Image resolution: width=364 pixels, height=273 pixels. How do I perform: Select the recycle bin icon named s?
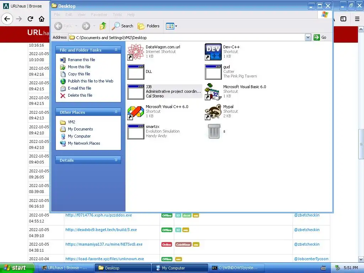(x=214, y=132)
